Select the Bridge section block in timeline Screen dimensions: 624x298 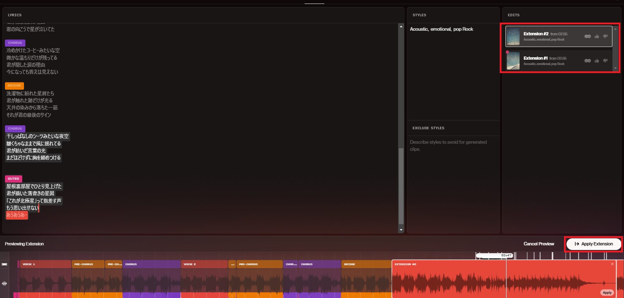[366, 264]
